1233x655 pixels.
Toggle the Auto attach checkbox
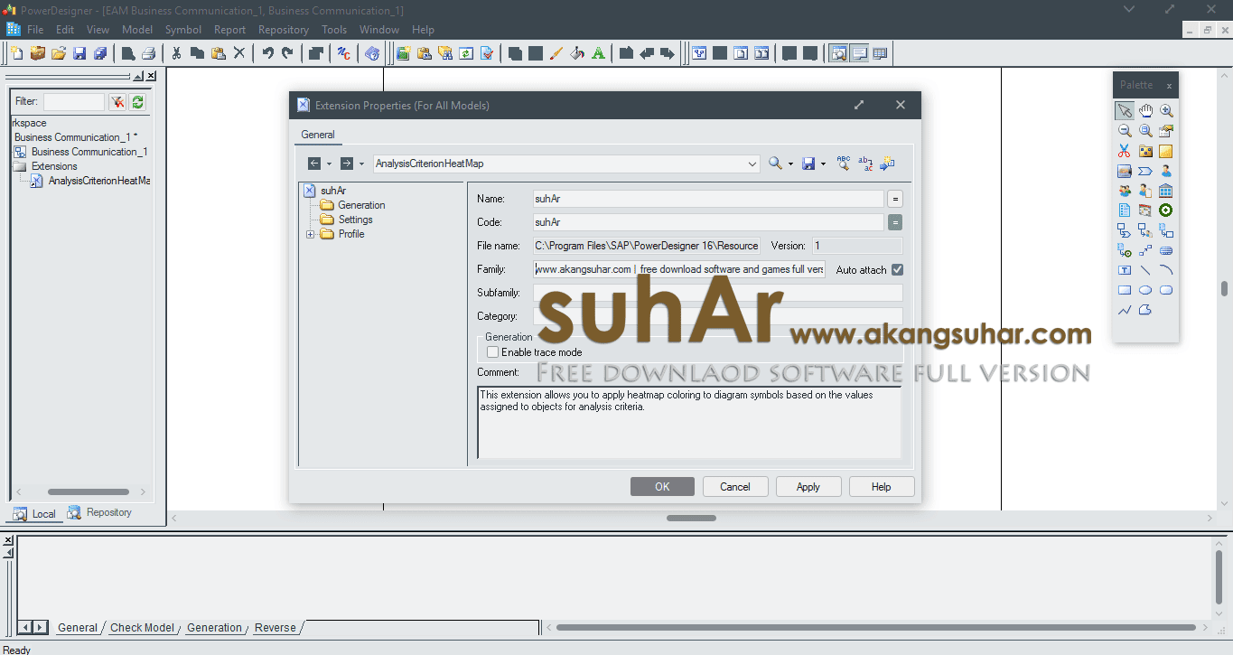[897, 269]
